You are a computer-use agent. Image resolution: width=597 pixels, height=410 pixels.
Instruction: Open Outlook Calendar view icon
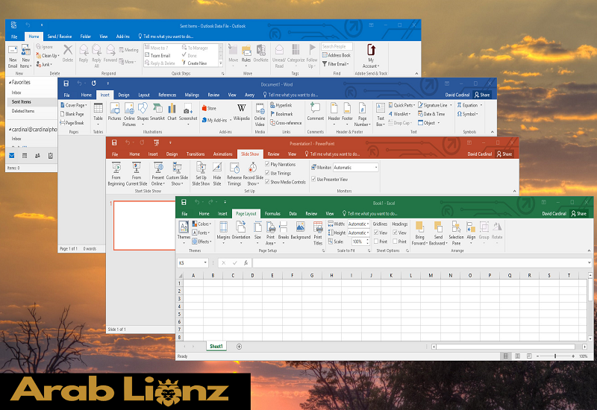click(25, 156)
